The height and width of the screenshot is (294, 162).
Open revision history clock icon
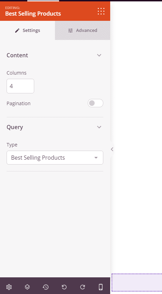pyautogui.click(x=46, y=287)
